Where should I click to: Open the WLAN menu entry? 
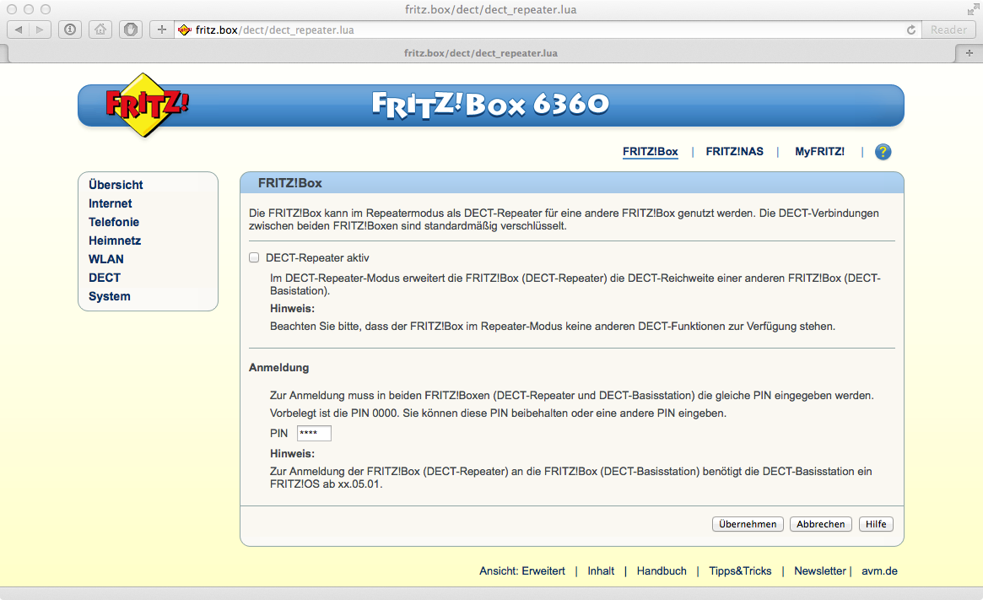pyautogui.click(x=106, y=259)
